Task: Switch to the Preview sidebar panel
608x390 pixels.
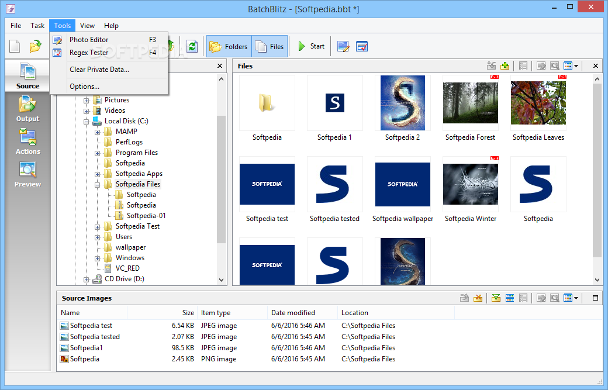Action: 27,174
